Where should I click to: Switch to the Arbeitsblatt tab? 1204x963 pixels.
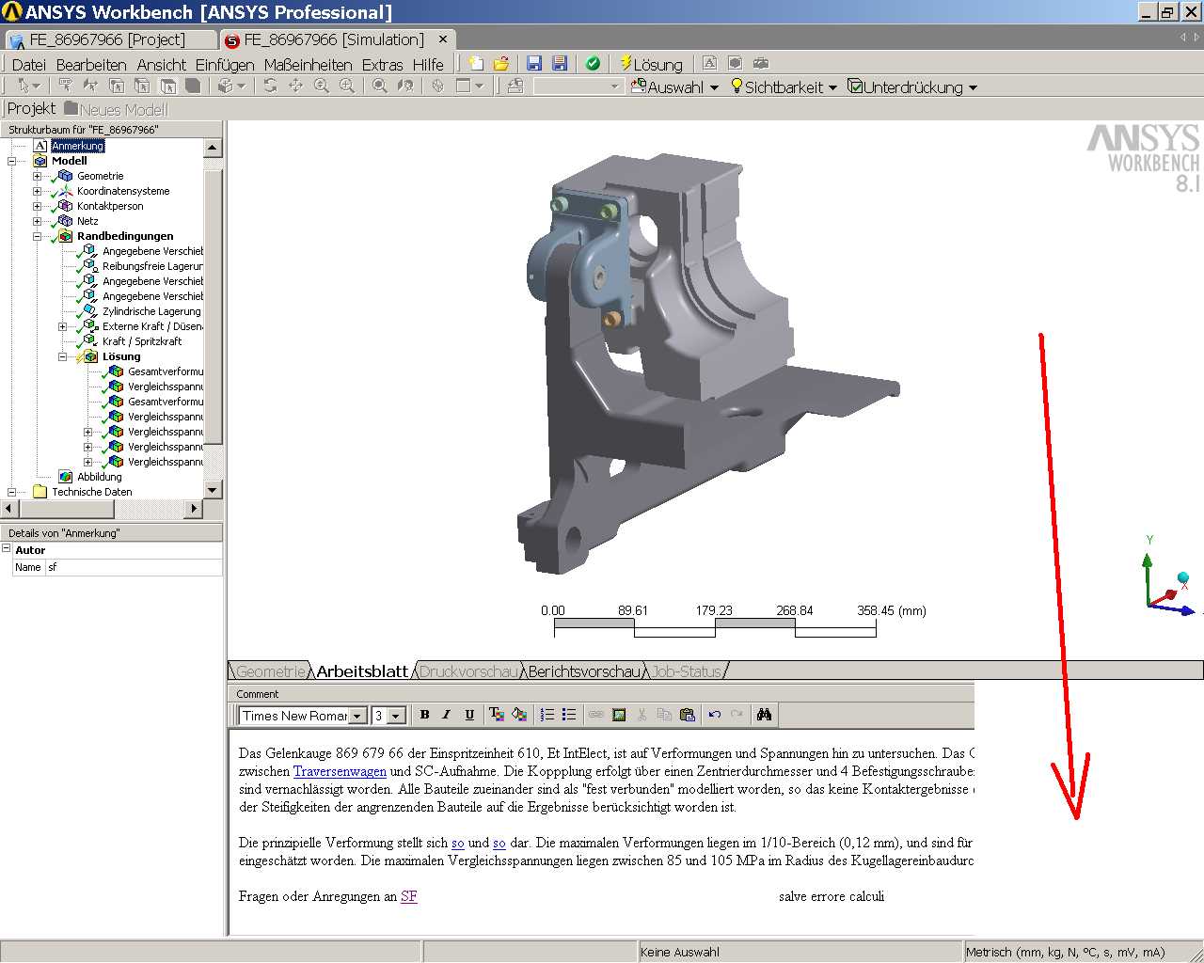click(362, 671)
